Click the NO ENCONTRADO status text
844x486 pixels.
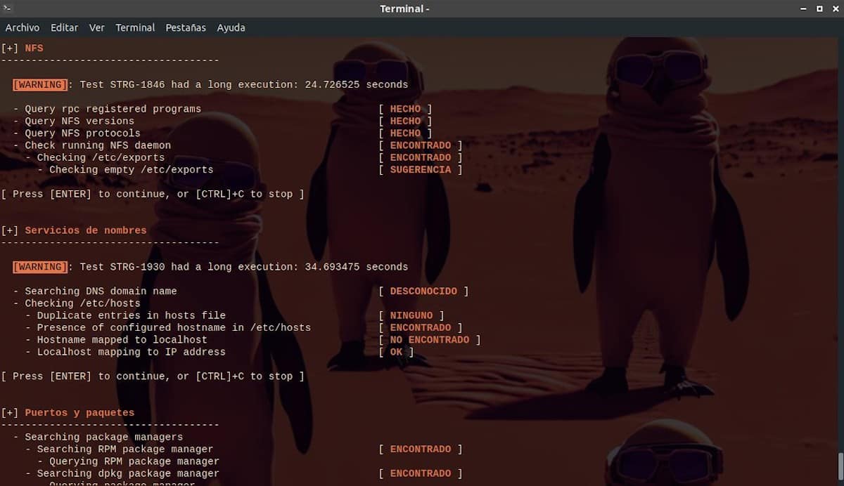point(429,340)
